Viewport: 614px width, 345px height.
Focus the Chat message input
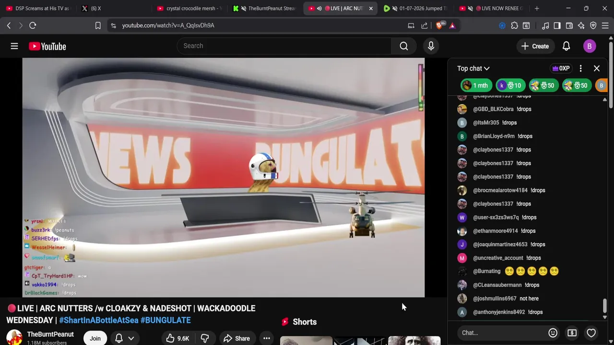click(501, 333)
